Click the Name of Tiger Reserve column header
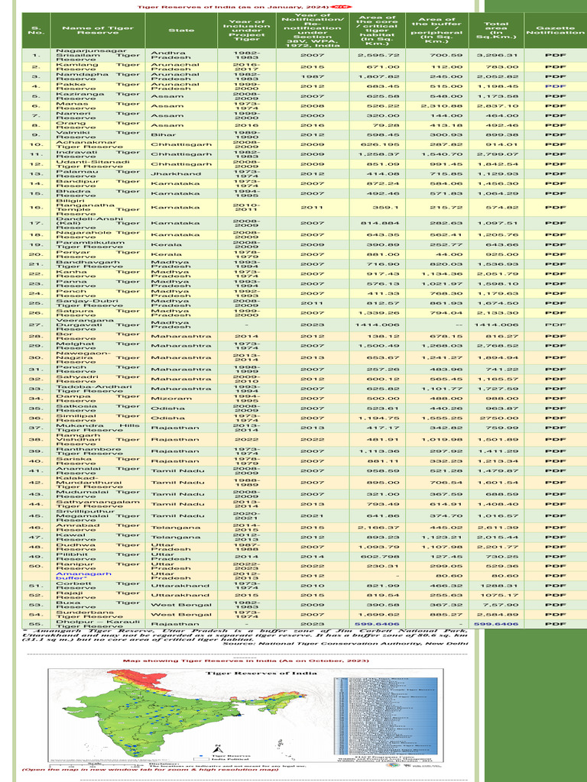 [98, 31]
